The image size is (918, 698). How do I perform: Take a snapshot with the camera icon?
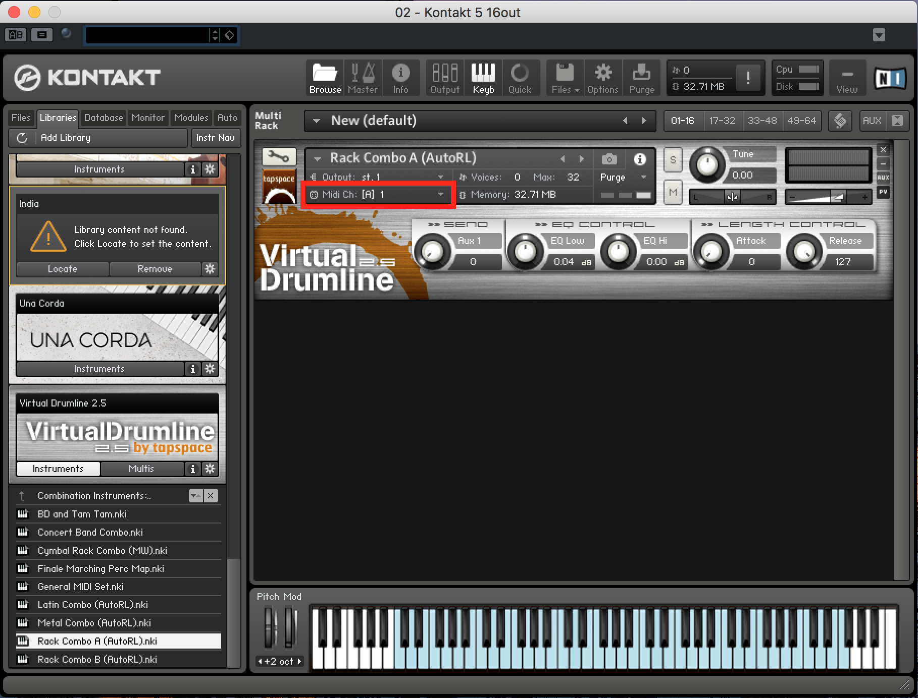[609, 159]
